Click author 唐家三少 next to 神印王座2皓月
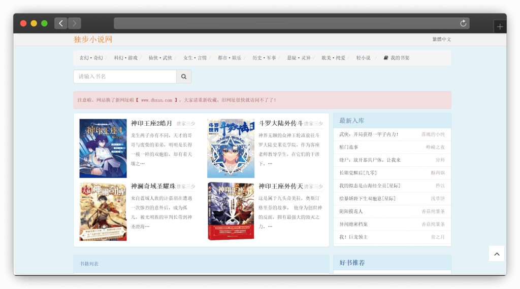520x289 pixels. tap(186, 124)
